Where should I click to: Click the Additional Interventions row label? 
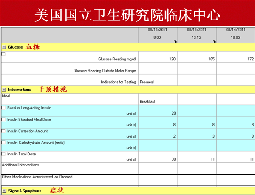(20, 165)
